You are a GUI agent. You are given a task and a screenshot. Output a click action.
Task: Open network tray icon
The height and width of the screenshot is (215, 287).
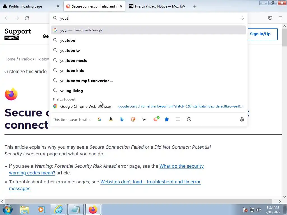(252, 210)
